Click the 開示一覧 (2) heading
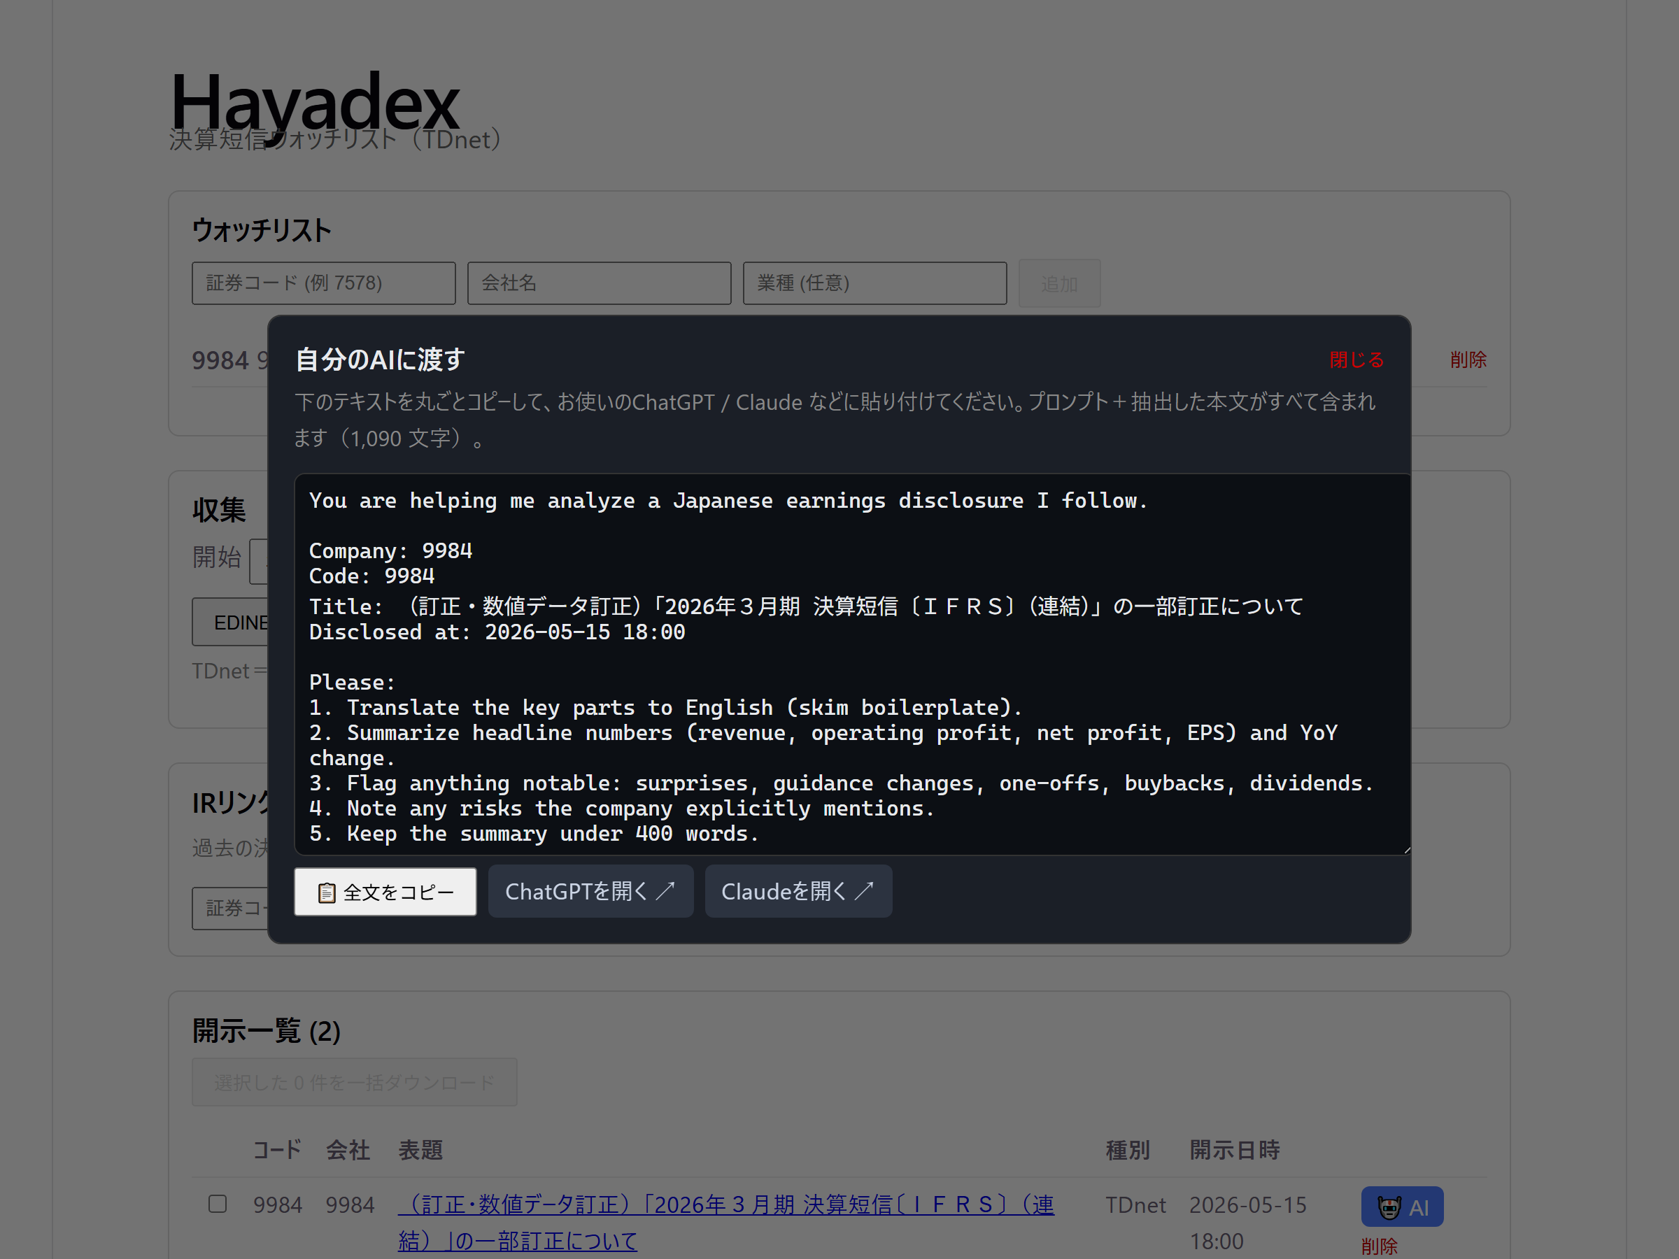This screenshot has height=1259, width=1679. pyautogui.click(x=267, y=1032)
